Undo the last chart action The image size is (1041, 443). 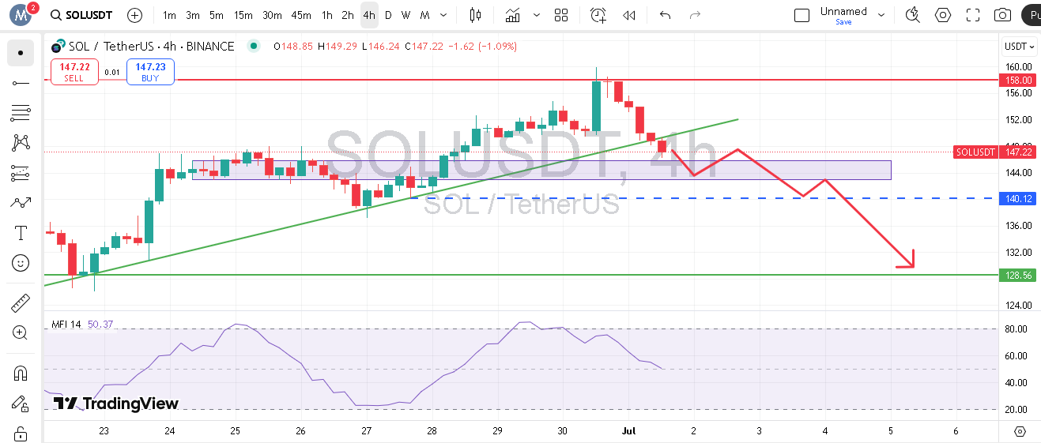tap(665, 15)
